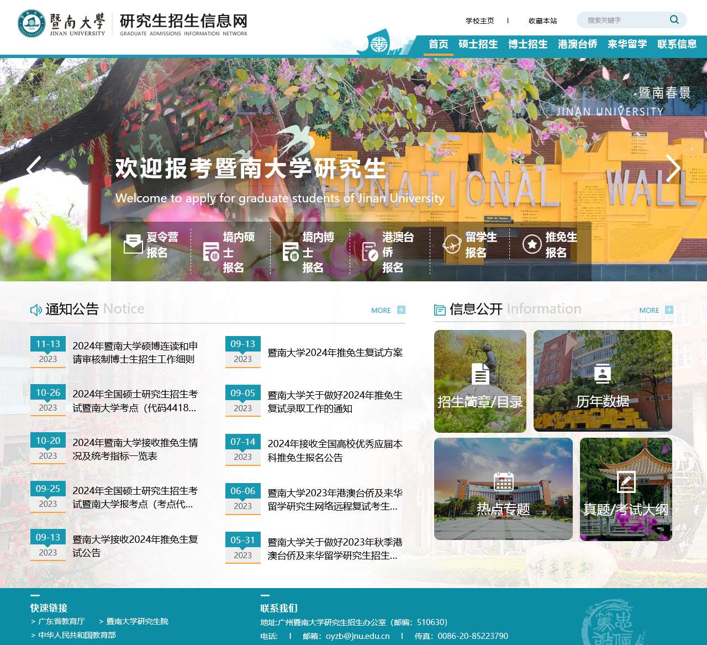Open 推免生报名 star icon

[x=532, y=244]
